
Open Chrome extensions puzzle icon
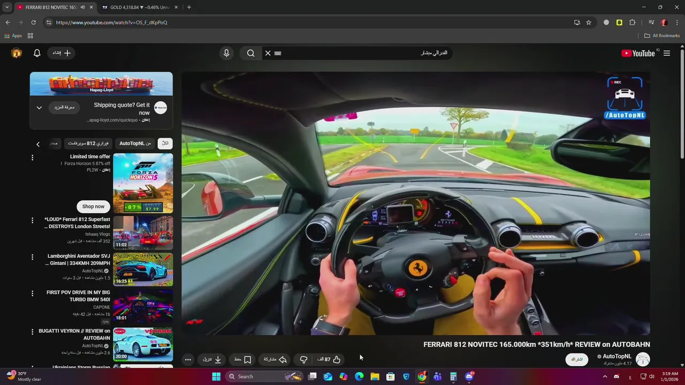point(633,22)
